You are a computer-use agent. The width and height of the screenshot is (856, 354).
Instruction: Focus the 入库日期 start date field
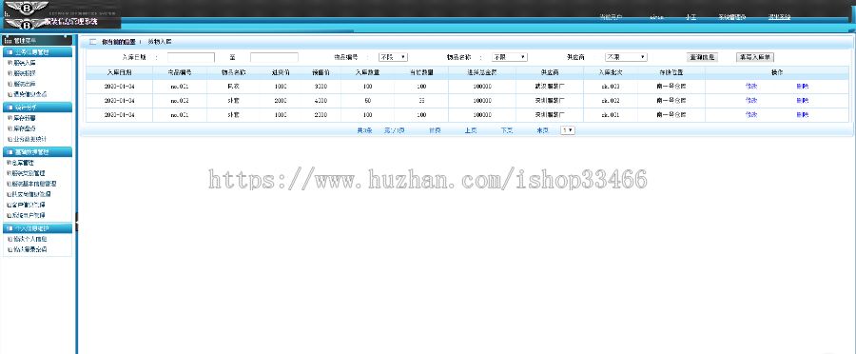click(x=191, y=57)
